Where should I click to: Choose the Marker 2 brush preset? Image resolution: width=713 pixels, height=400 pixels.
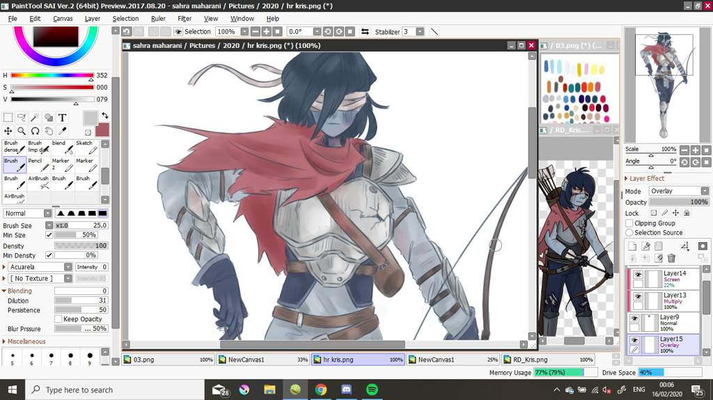click(x=62, y=165)
